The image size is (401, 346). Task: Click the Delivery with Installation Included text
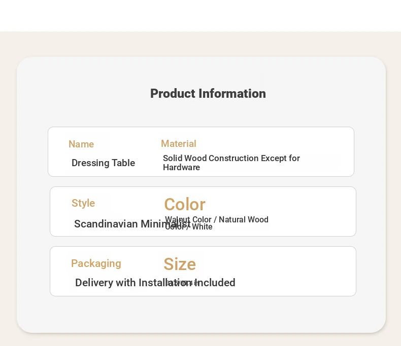click(155, 283)
